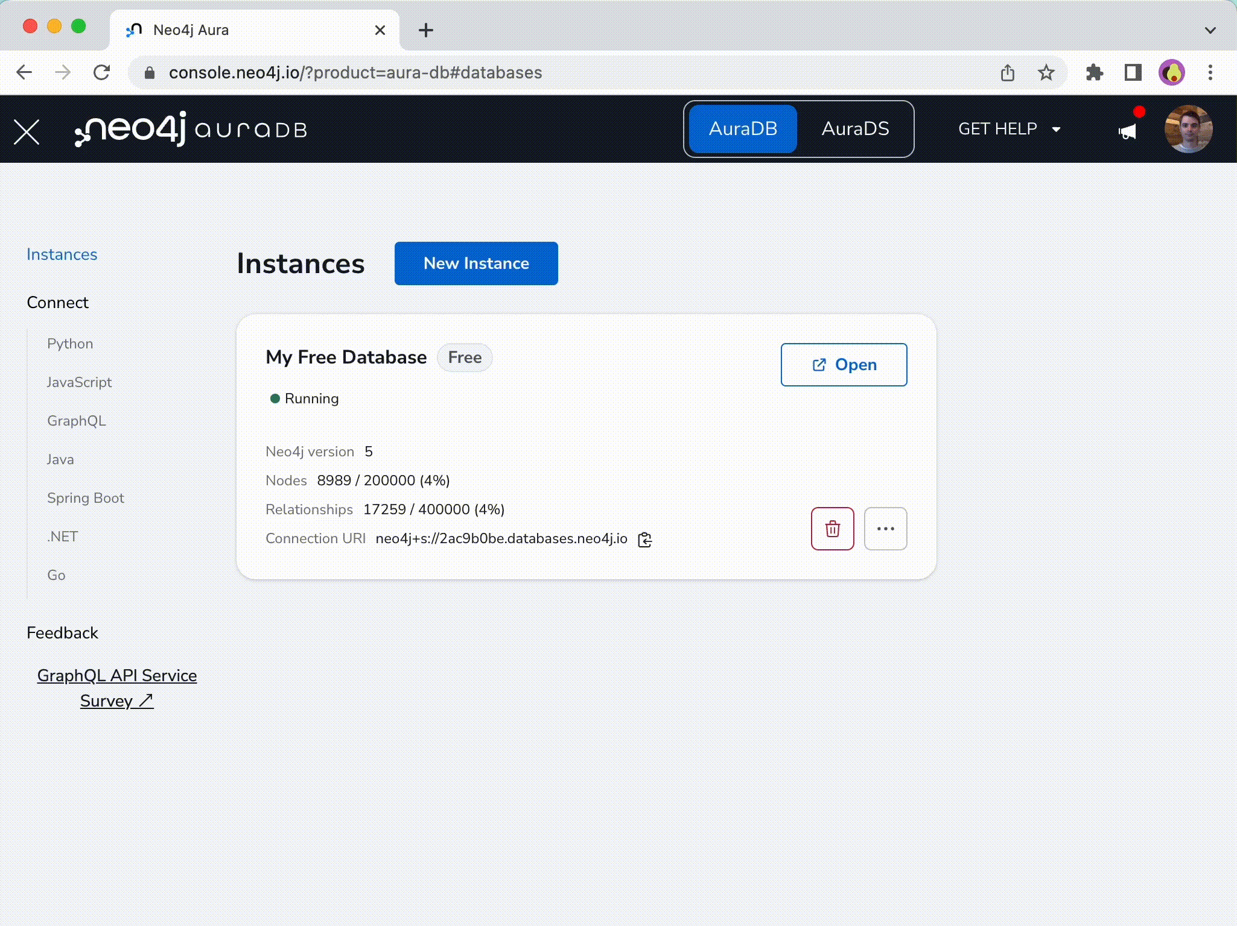Open the Chrome profile avatar
1237x926 pixels.
(1171, 73)
